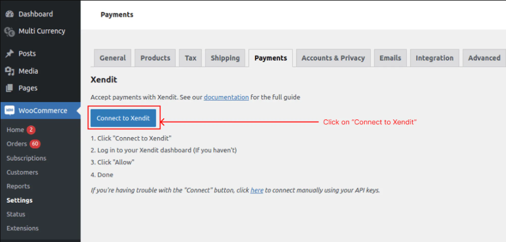
Task: Open Customers submenu item
Action: pyautogui.click(x=22, y=172)
